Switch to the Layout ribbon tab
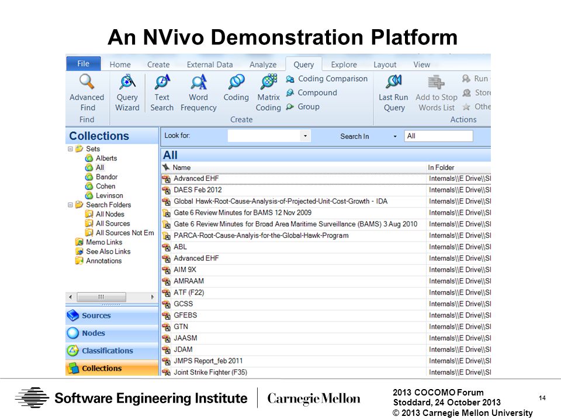Viewport: 561px width, 420px height. 385,65
